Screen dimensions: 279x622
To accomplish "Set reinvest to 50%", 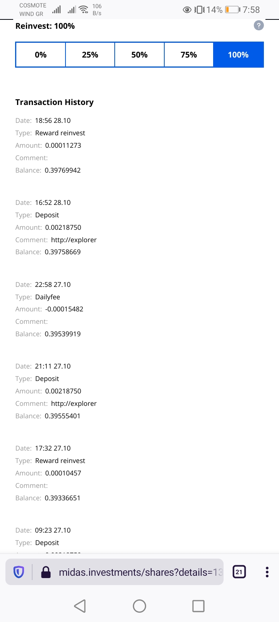I will (x=139, y=55).
